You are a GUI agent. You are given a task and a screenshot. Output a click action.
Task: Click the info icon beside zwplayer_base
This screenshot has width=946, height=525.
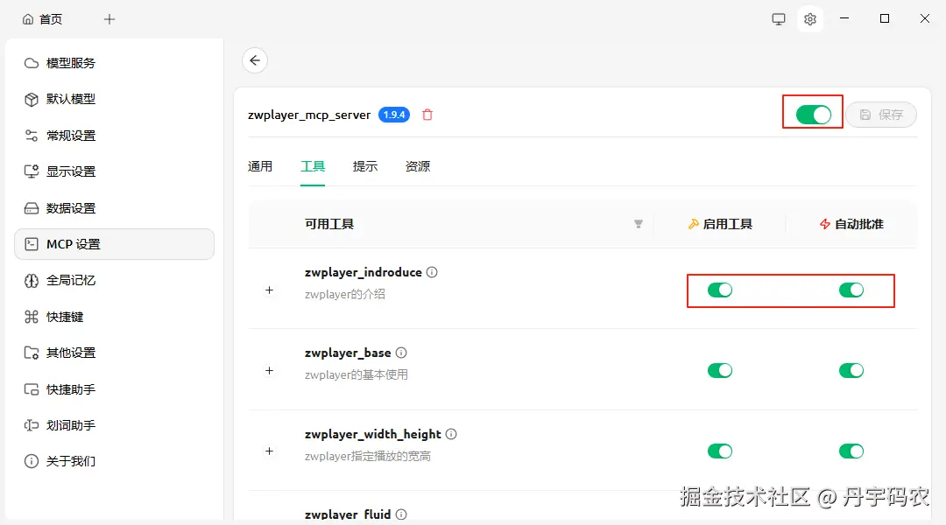pos(401,353)
